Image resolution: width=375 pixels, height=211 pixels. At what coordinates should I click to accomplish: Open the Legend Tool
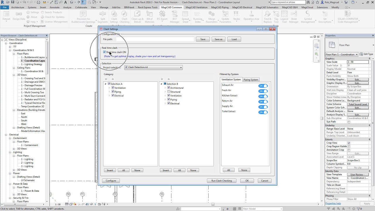point(284,17)
